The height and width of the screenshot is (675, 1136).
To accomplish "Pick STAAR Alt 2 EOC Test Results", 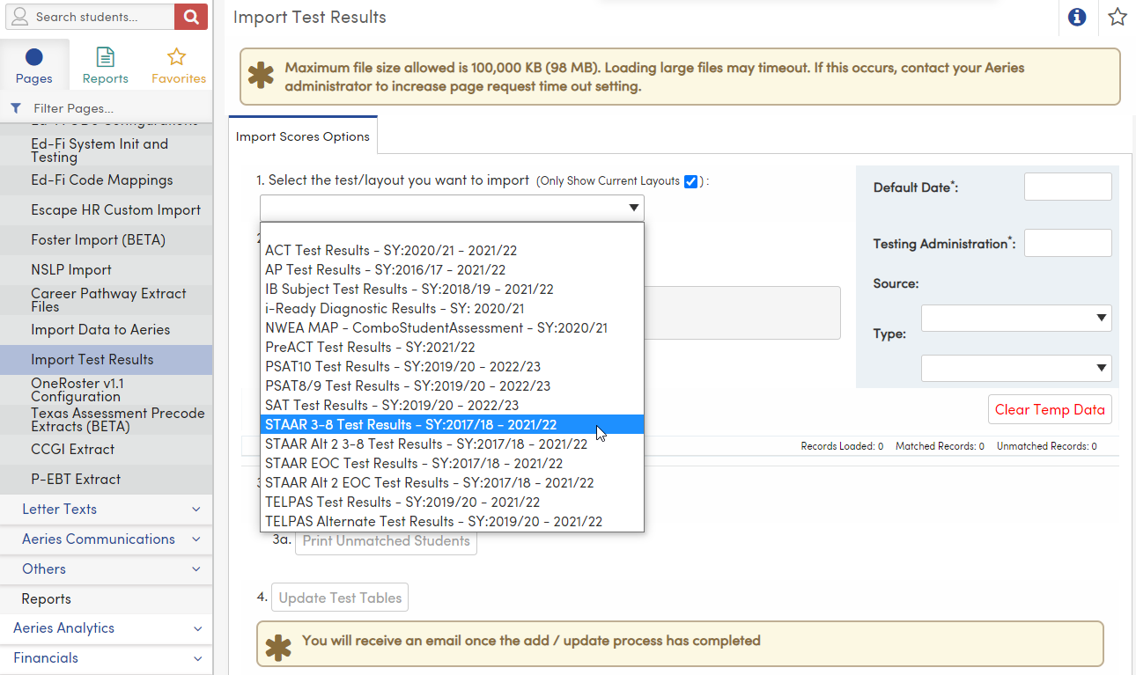I will click(x=452, y=482).
